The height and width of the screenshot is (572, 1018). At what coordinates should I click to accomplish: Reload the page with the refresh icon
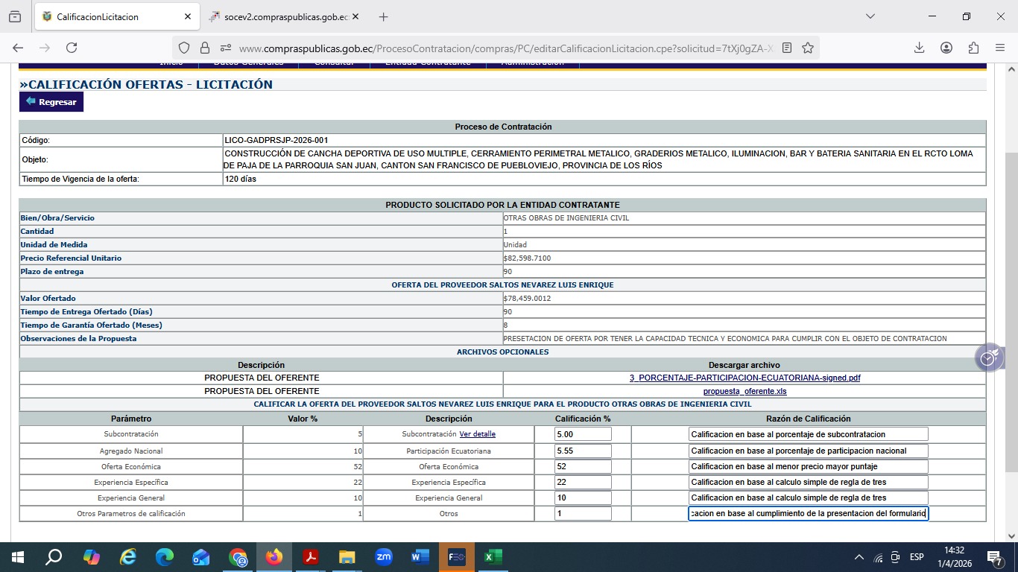click(72, 48)
